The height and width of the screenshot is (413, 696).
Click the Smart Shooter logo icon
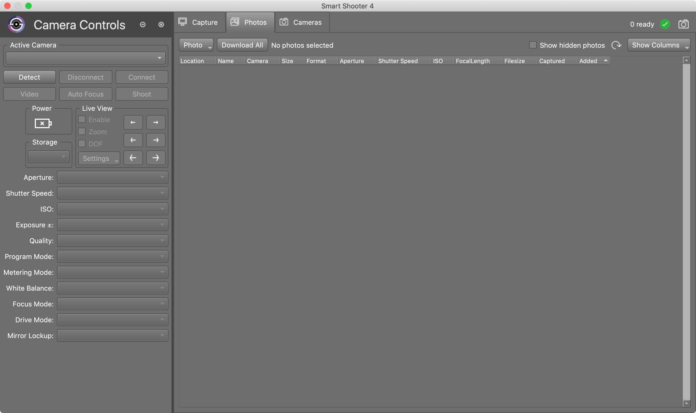tap(16, 25)
